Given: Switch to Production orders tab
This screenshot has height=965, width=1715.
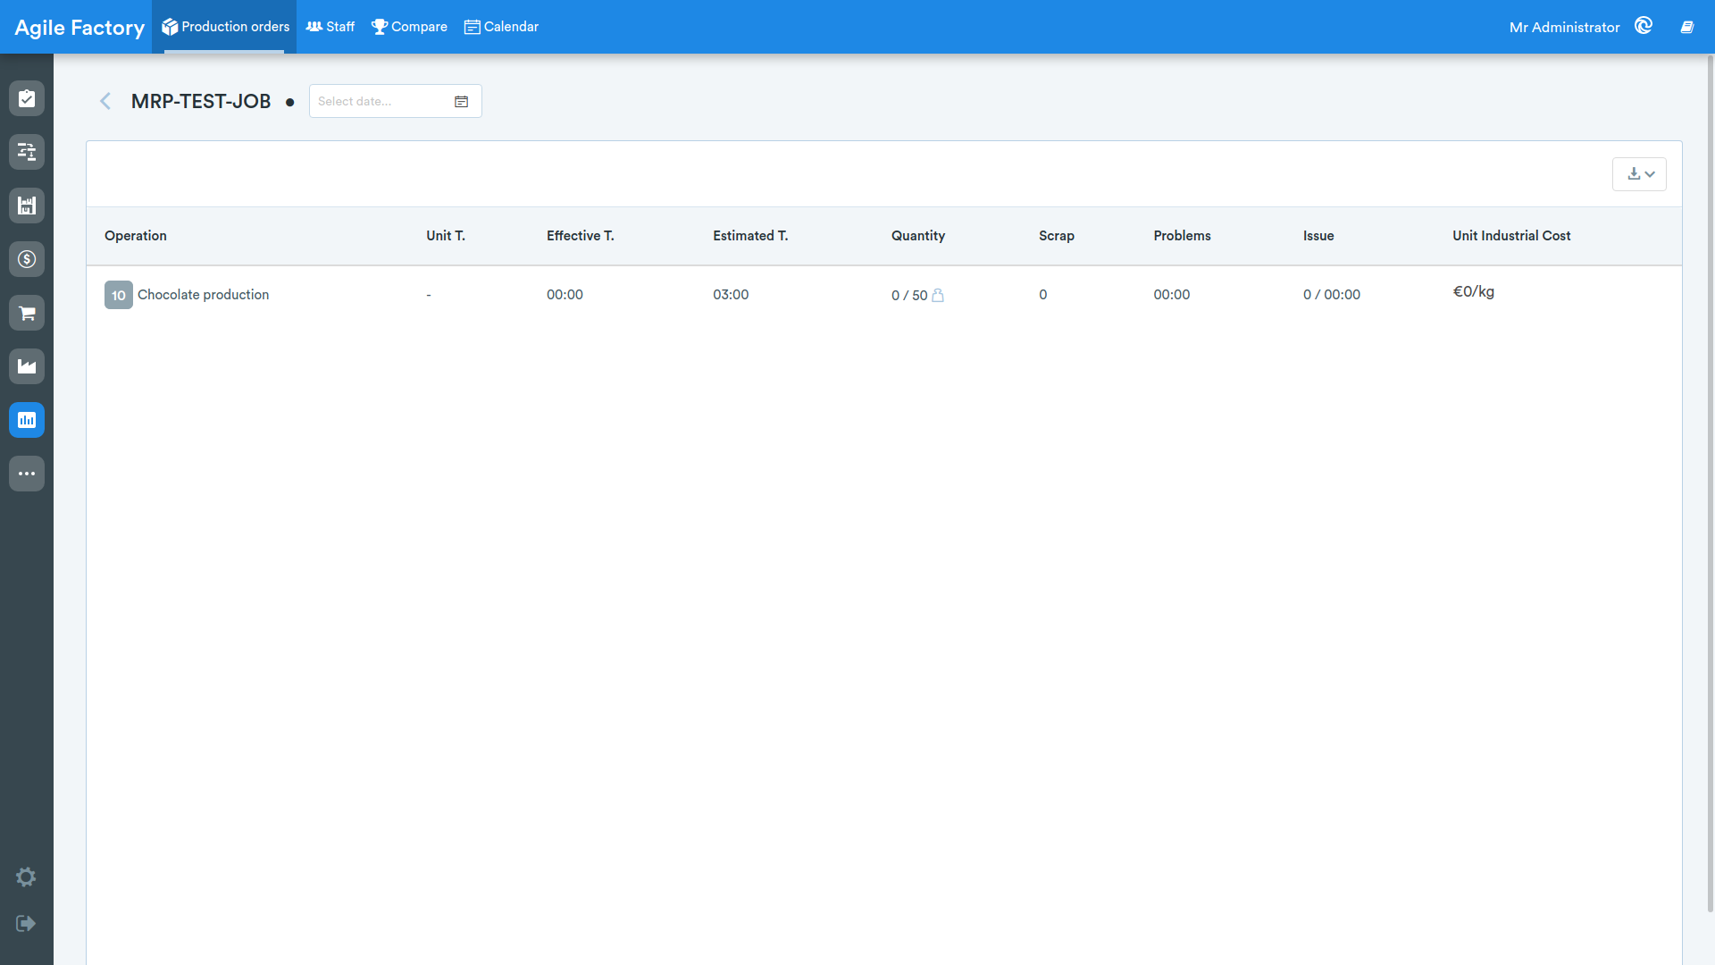Looking at the screenshot, I should [224, 27].
